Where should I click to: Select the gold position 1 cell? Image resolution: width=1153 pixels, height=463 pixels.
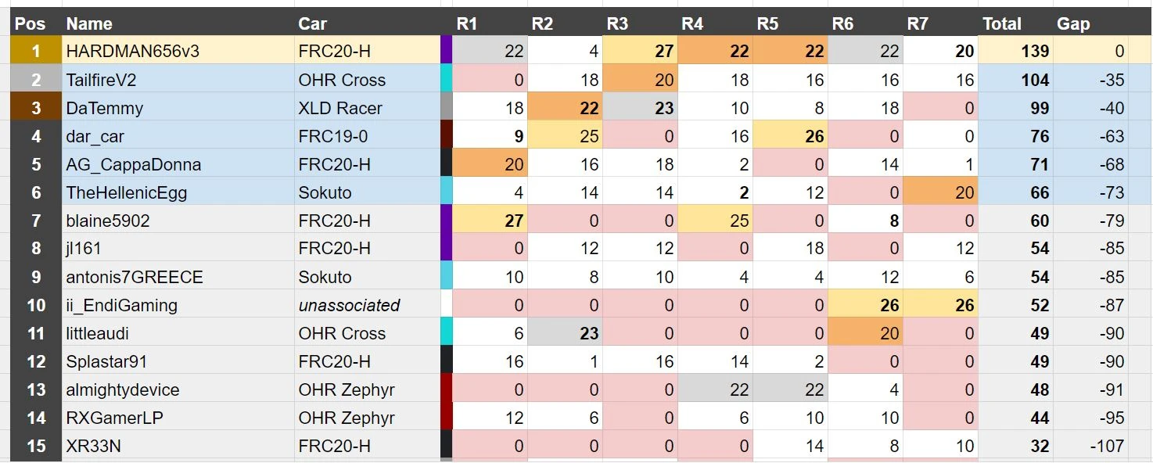[x=35, y=52]
